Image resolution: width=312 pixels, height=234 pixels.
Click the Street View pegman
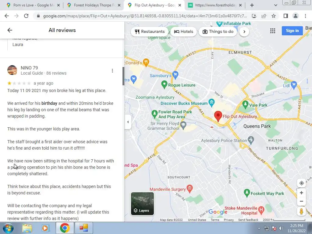301,211
